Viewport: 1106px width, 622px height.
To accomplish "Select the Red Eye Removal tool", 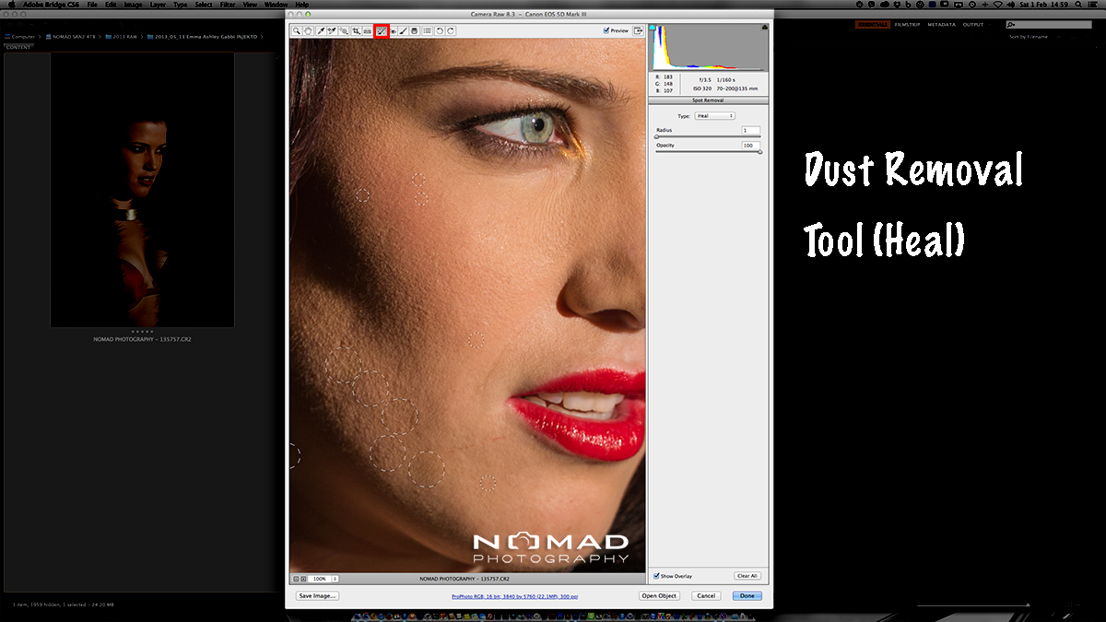I will tap(393, 31).
